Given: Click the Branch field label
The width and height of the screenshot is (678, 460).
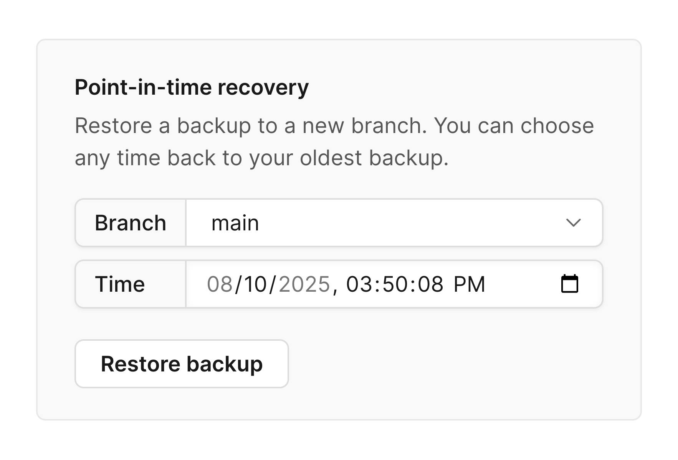Looking at the screenshot, I should pos(131,223).
